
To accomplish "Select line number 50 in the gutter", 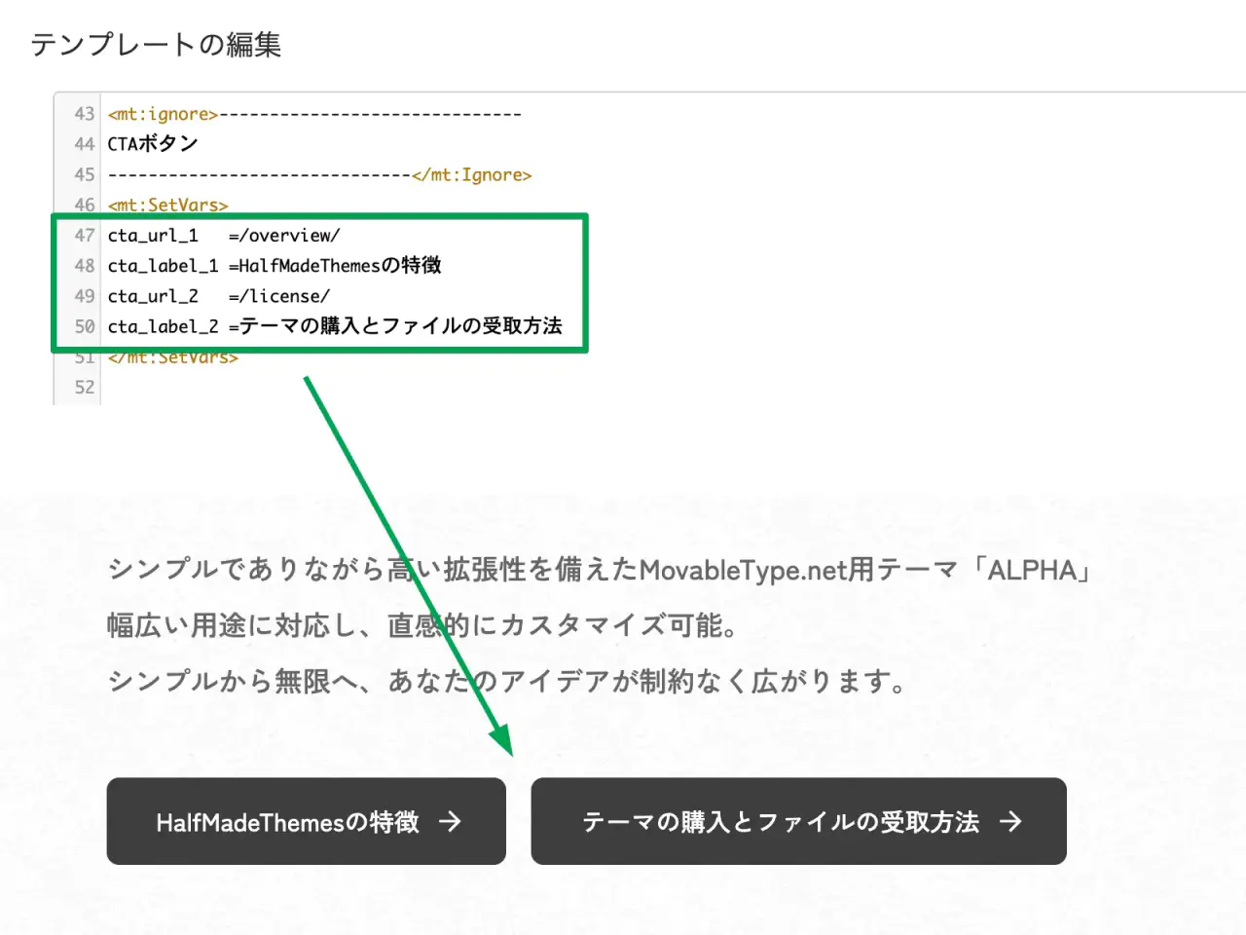I will 85,326.
